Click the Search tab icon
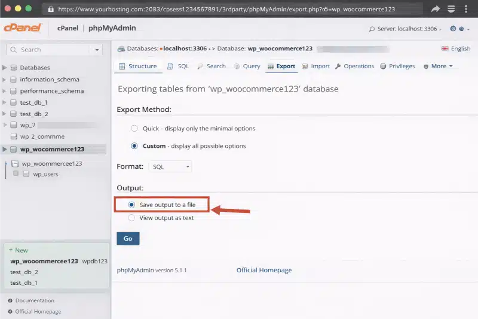This screenshot has width=478, height=319. [x=200, y=66]
